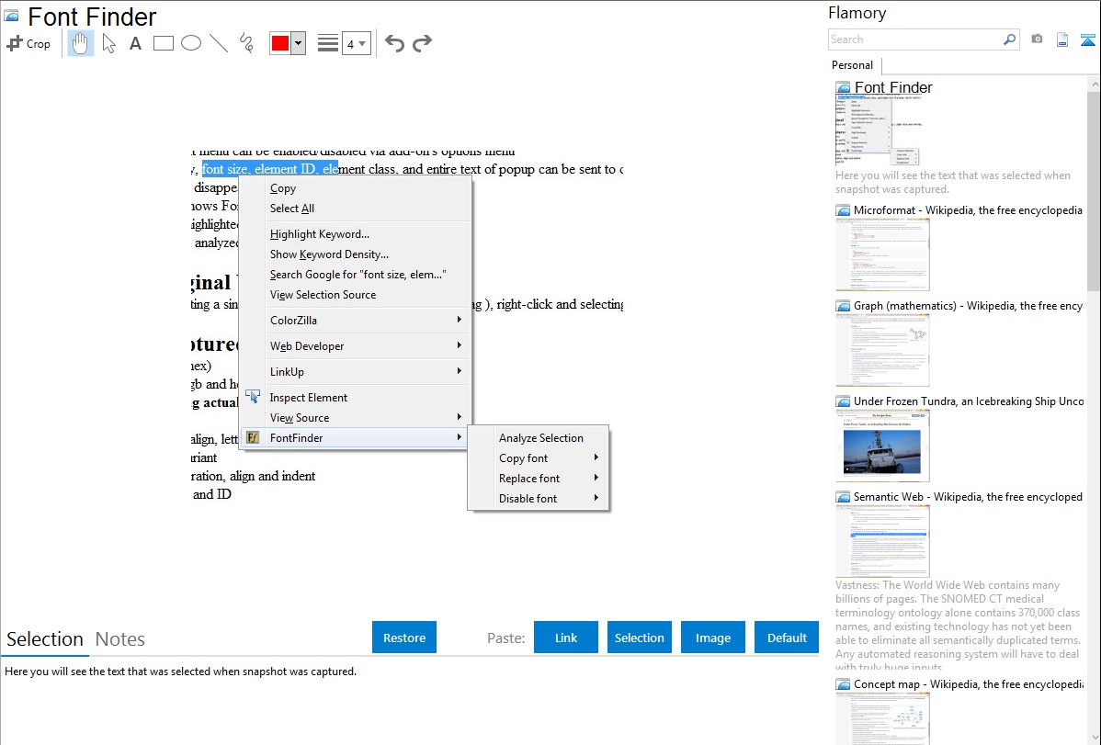Click Show Keyword Density... entry
The width and height of the screenshot is (1101, 745).
[356, 254]
